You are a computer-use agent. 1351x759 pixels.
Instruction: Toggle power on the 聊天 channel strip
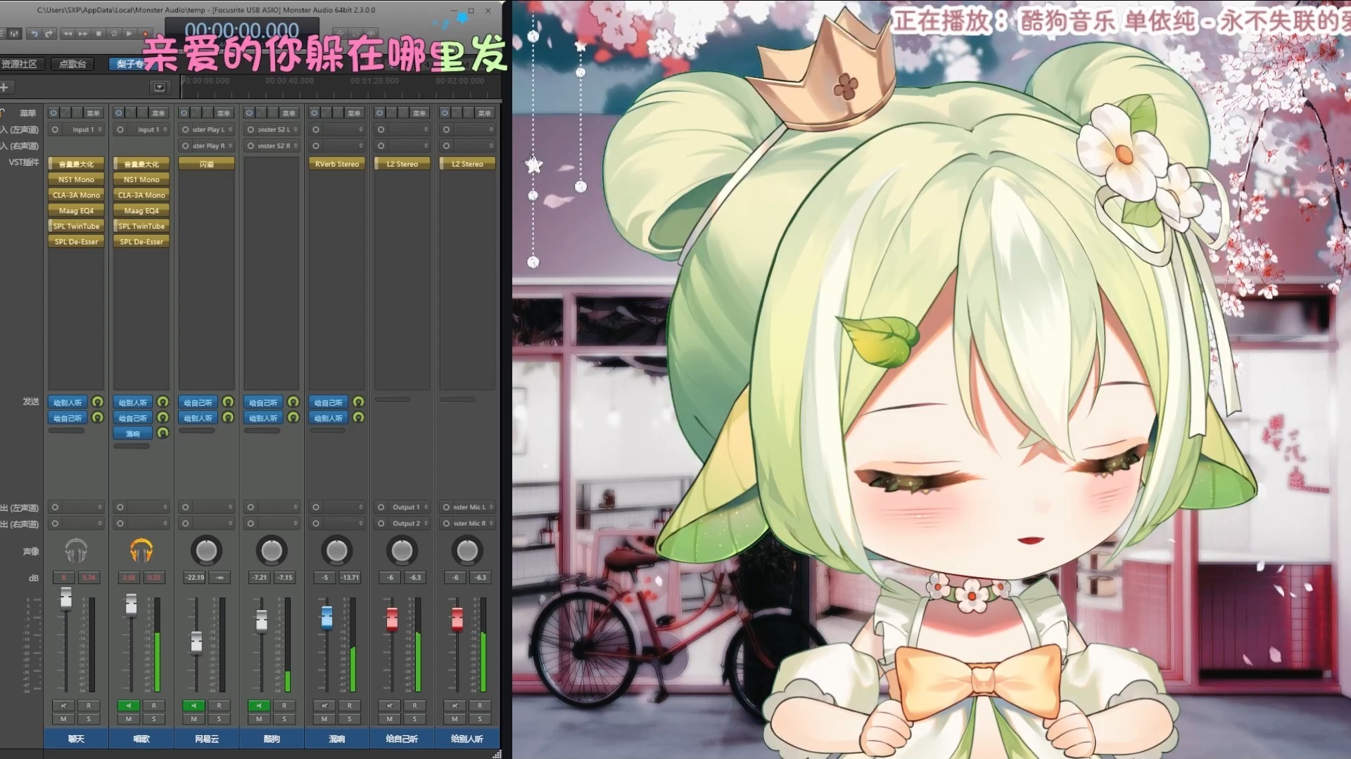point(53,112)
